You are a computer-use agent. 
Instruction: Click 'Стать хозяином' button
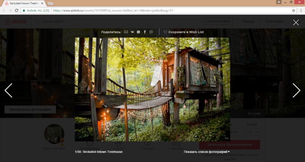tap(219, 21)
